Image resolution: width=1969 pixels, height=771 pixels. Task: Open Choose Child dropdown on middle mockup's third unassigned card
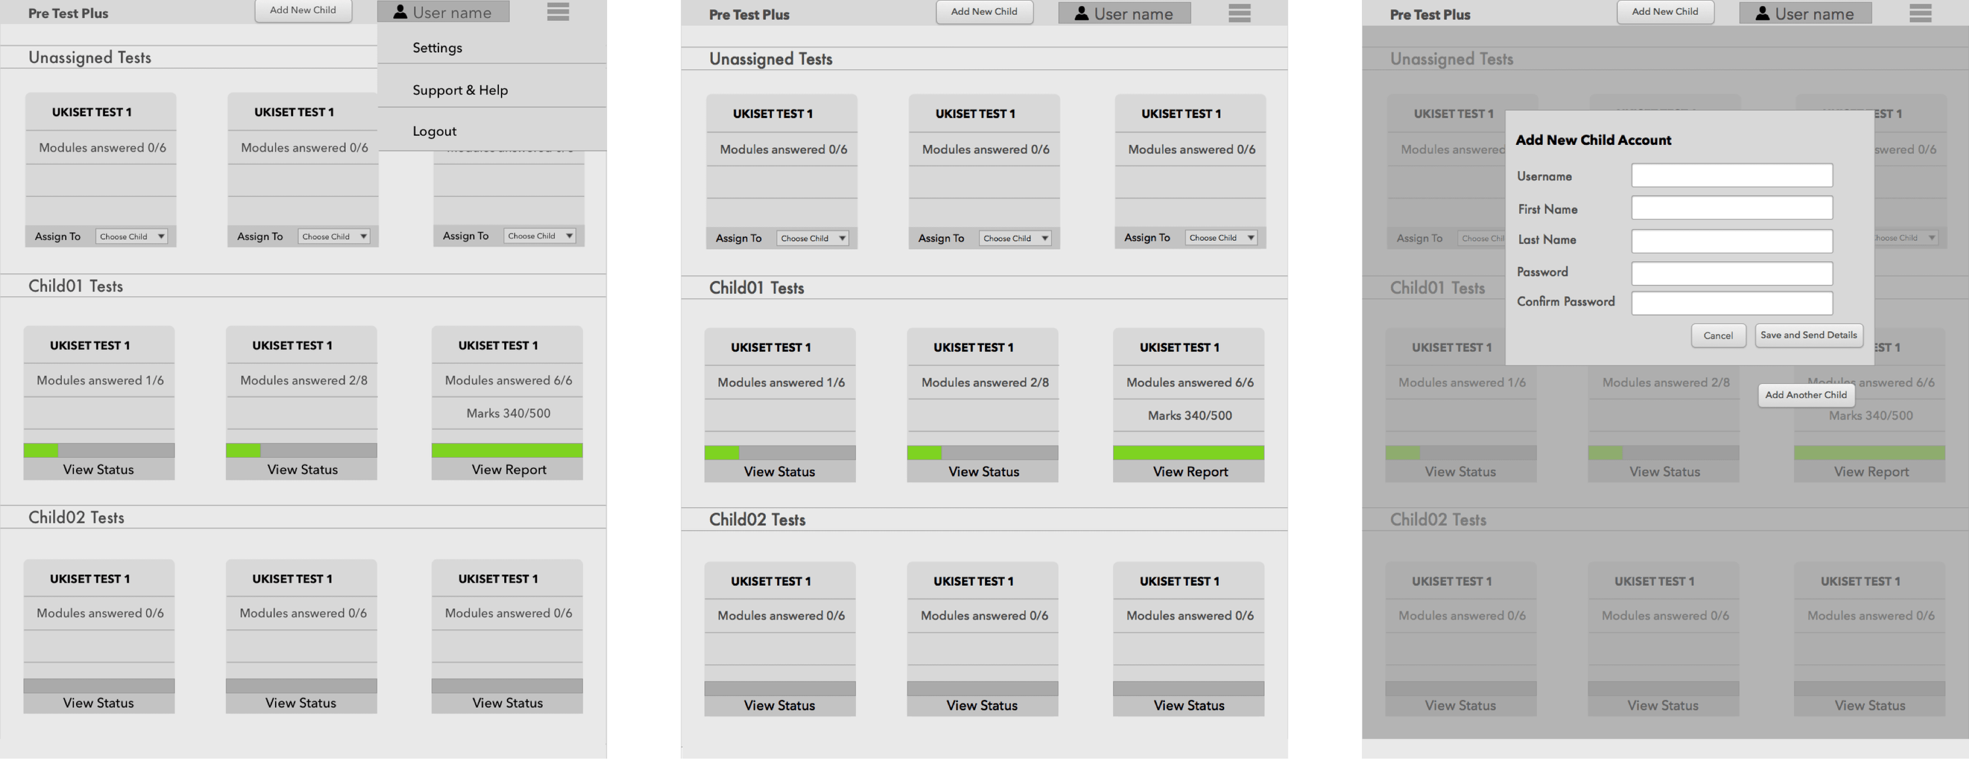coord(1221,238)
